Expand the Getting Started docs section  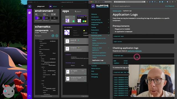point(108,20)
